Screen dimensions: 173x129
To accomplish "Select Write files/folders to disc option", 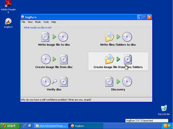I will [x=118, y=39].
